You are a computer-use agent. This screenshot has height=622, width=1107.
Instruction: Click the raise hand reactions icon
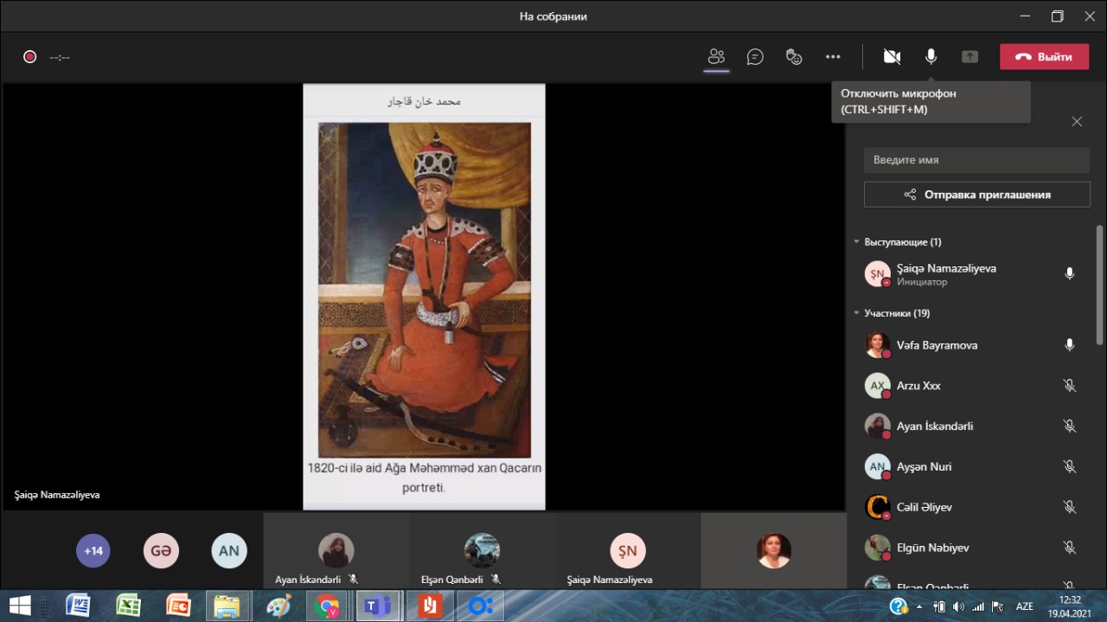[x=794, y=57]
